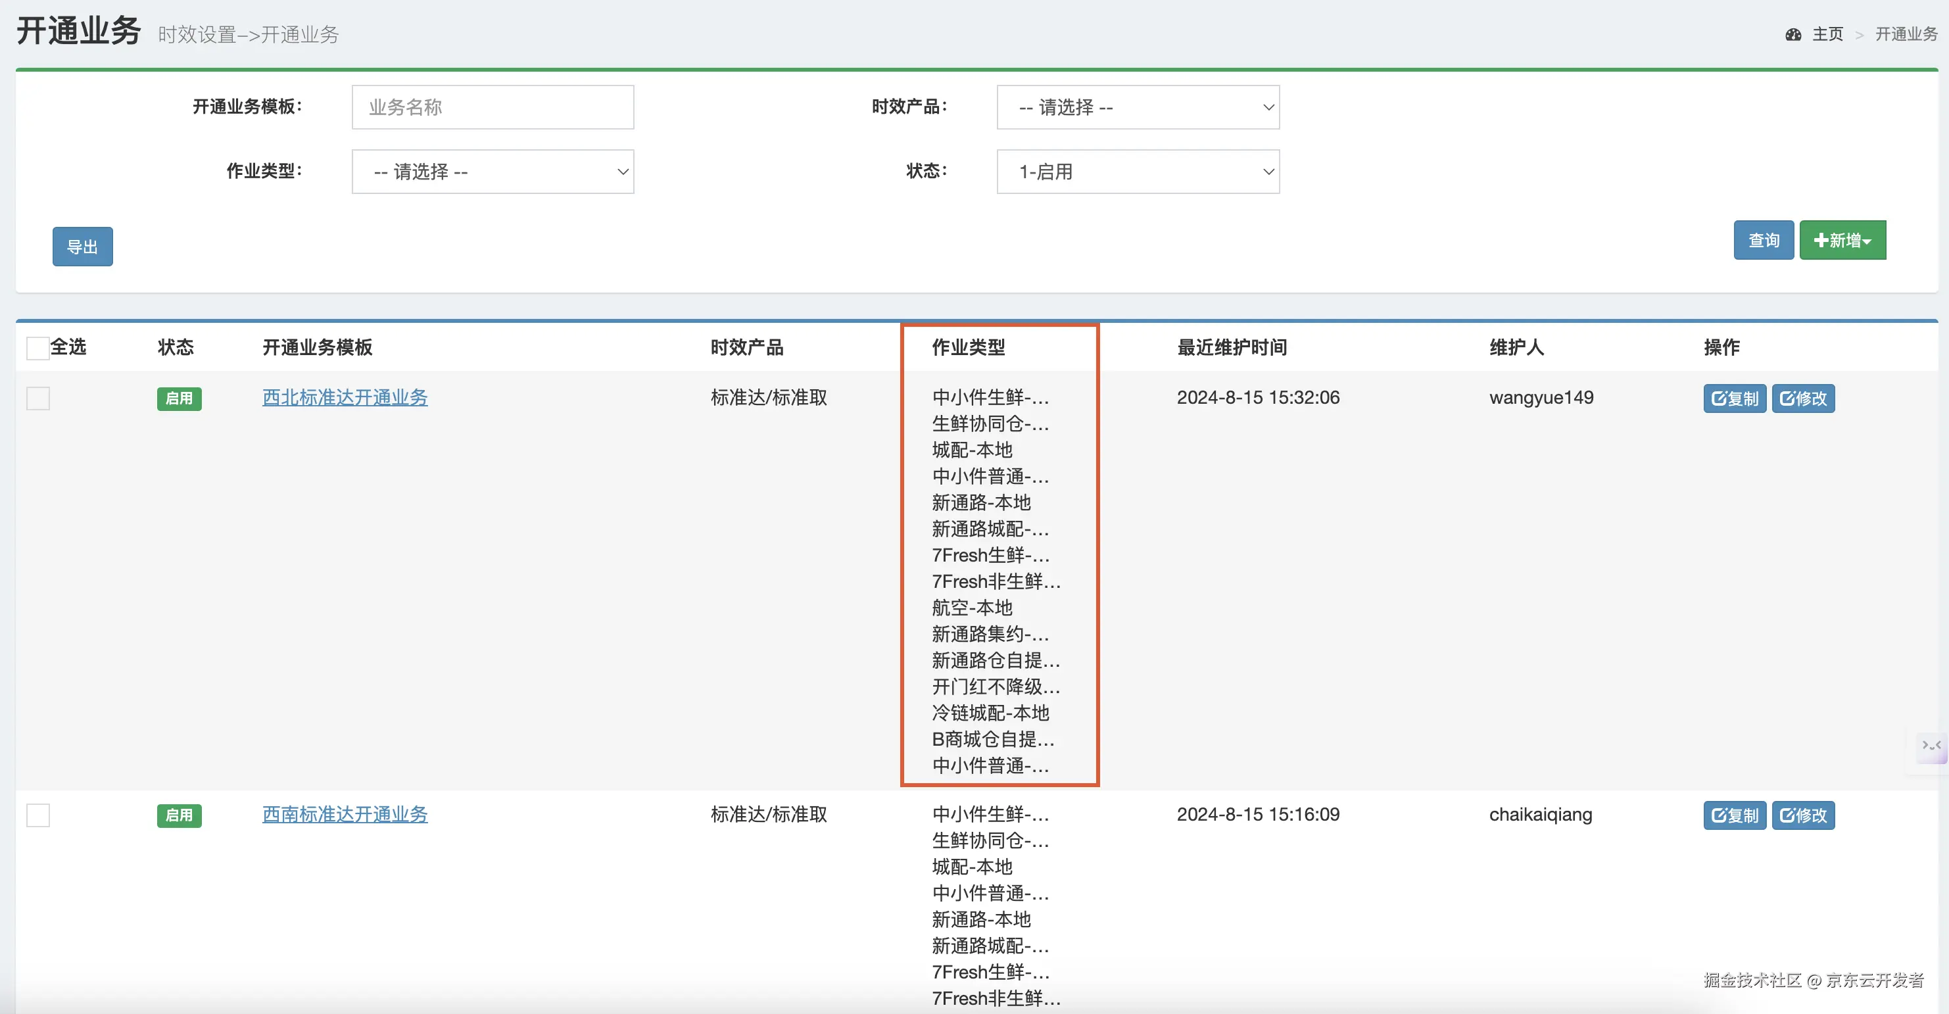Open the 新增 dropdown button
The width and height of the screenshot is (1949, 1014).
1842,240
